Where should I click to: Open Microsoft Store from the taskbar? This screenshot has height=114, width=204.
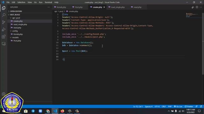pos(26,111)
